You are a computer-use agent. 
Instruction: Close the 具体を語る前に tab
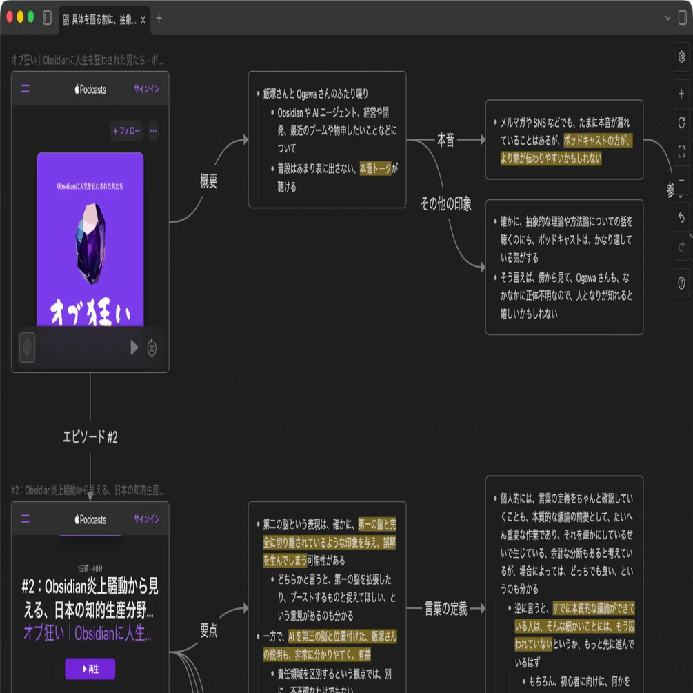143,20
